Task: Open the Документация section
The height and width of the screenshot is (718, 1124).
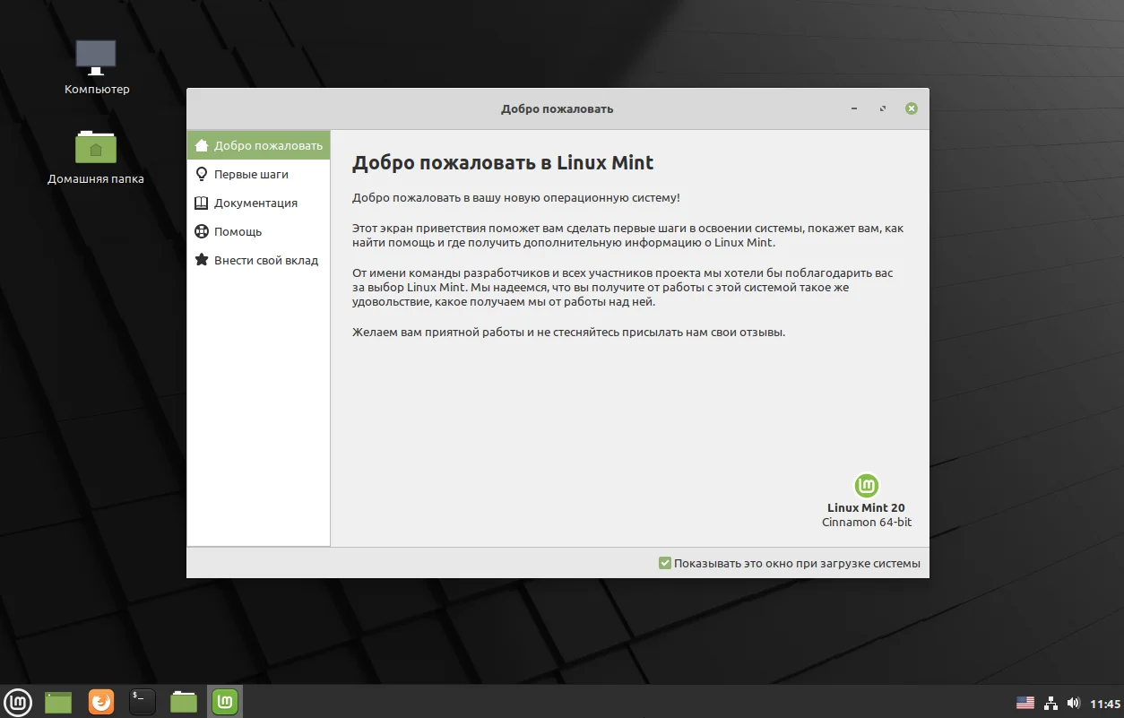Action: coord(258,203)
